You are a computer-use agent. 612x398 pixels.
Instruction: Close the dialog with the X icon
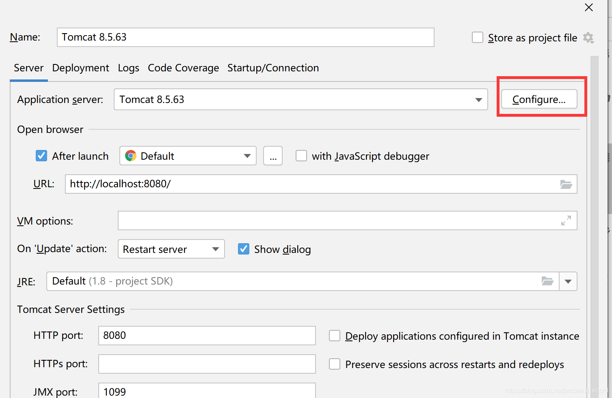[x=589, y=7]
